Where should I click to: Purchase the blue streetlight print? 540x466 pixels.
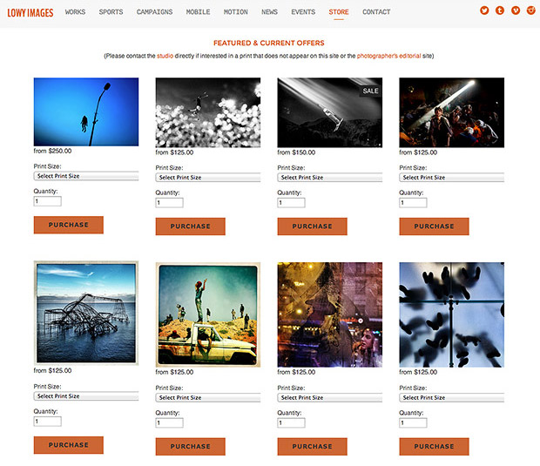click(68, 225)
